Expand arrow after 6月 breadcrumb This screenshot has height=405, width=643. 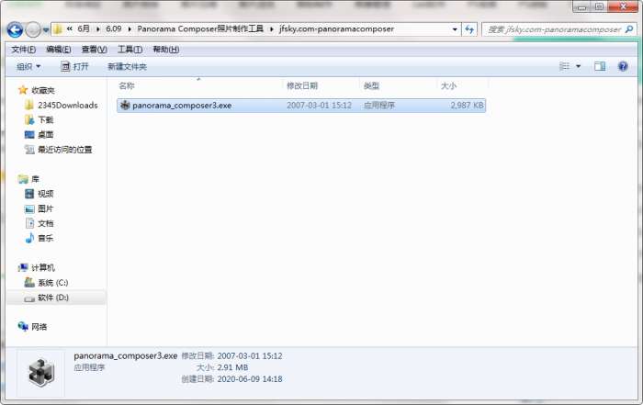[98, 29]
